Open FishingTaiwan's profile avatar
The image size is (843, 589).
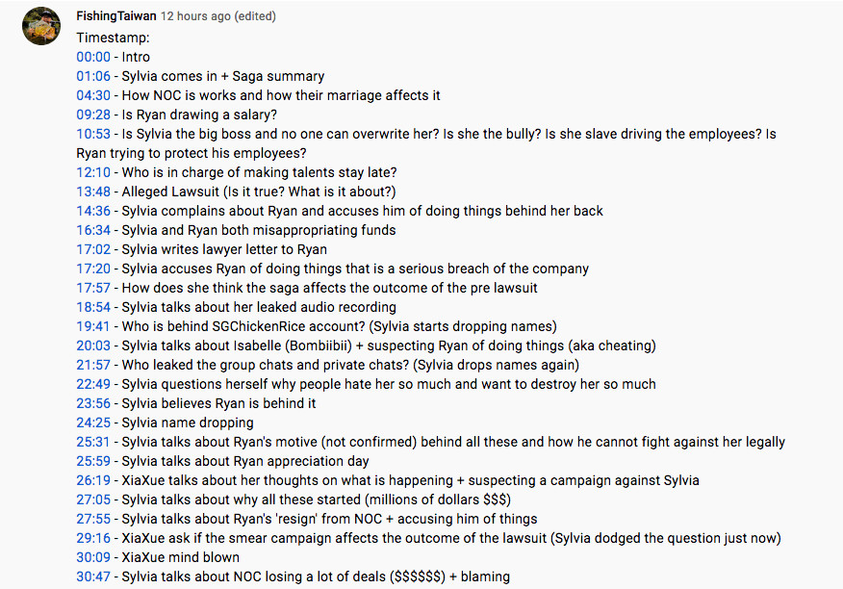pos(40,26)
